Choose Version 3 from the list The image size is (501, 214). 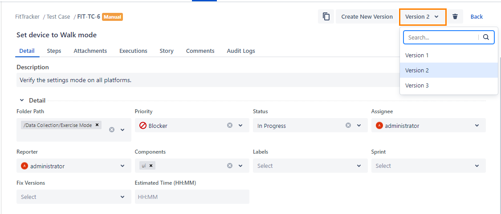click(x=448, y=85)
